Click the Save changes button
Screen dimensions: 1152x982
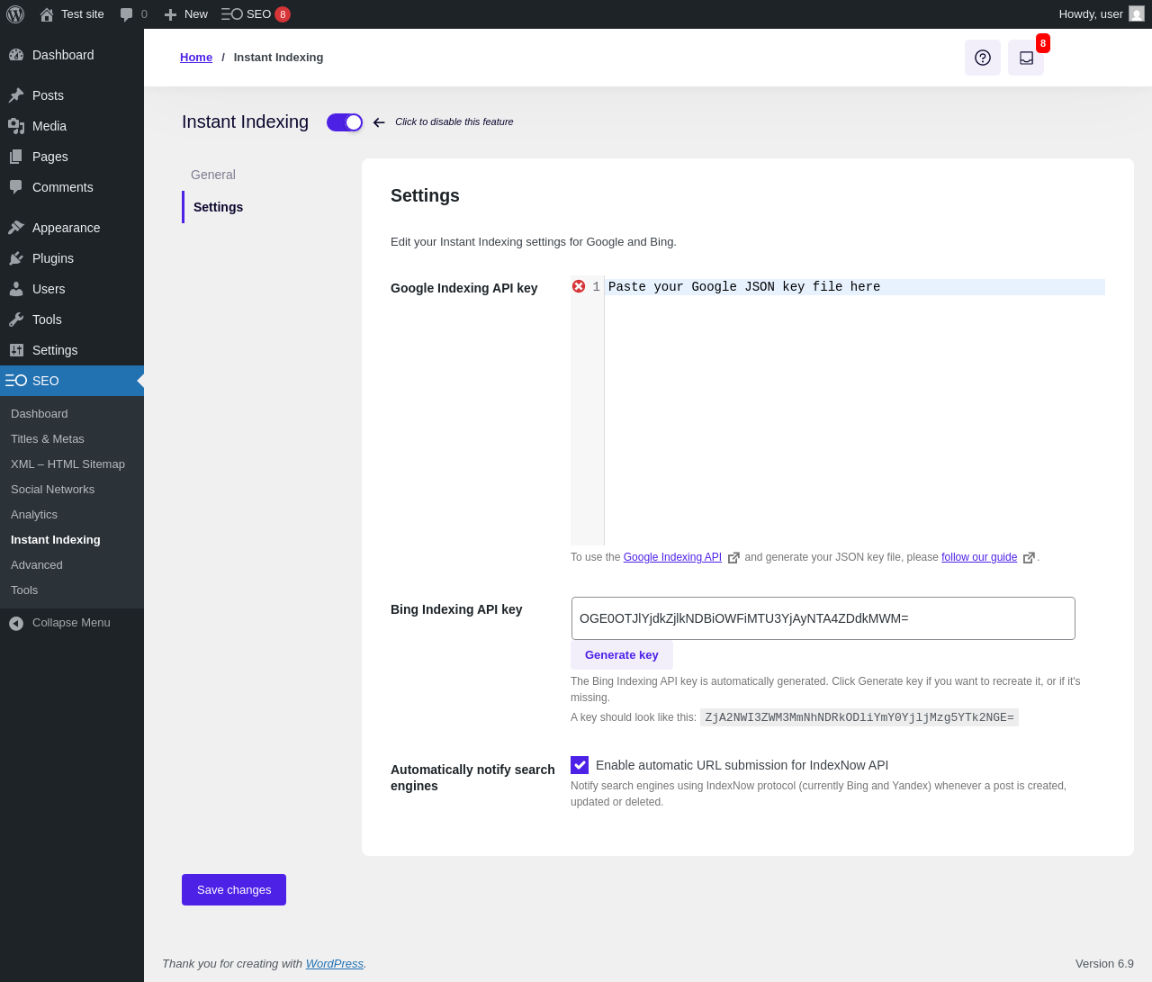coord(234,890)
